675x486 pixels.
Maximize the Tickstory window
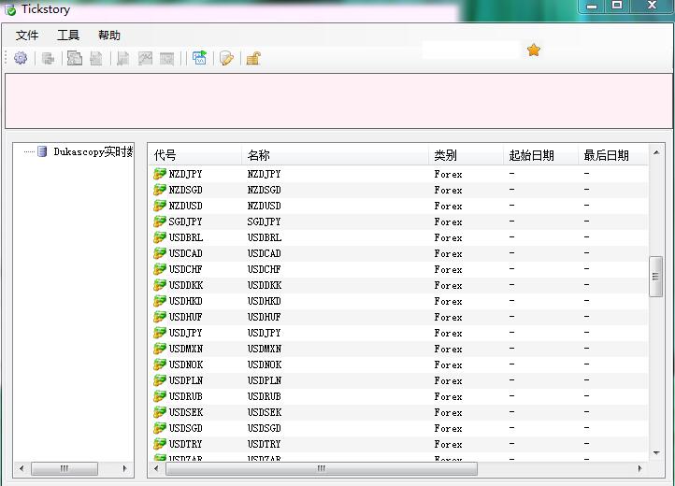click(617, 6)
